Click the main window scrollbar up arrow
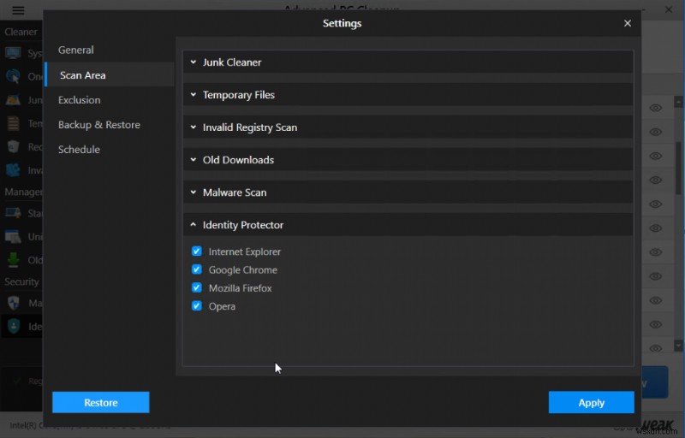Image resolution: width=685 pixels, height=438 pixels. coord(678,101)
